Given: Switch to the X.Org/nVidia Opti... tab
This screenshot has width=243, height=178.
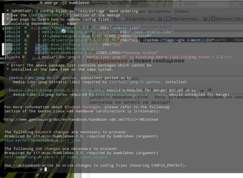Looking at the screenshot, I should [141, 19].
